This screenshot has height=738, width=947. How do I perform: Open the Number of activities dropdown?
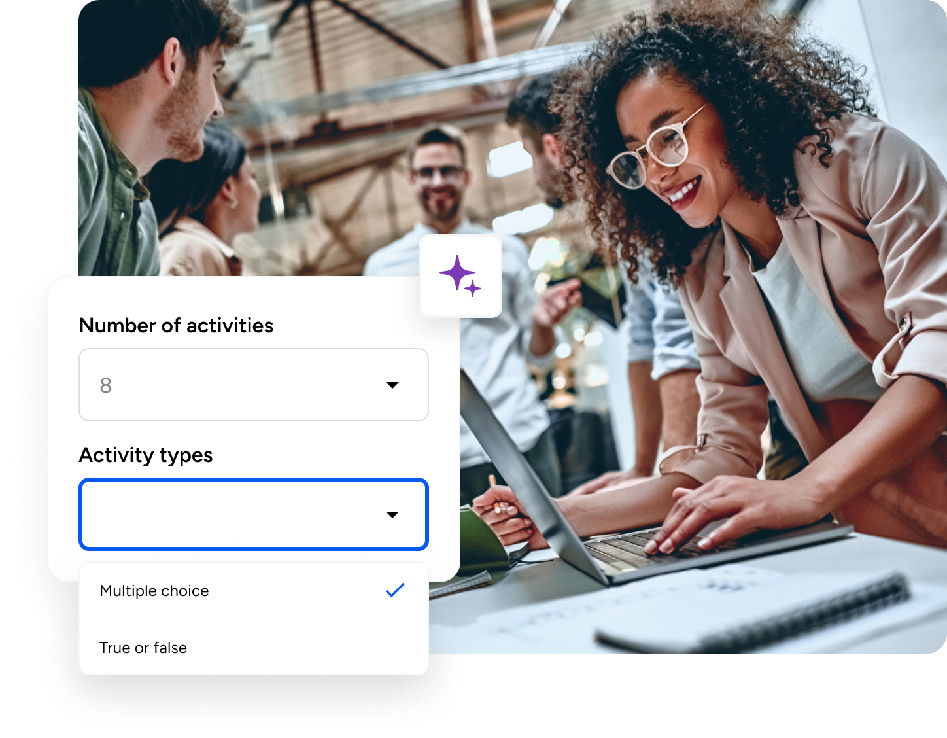[254, 385]
